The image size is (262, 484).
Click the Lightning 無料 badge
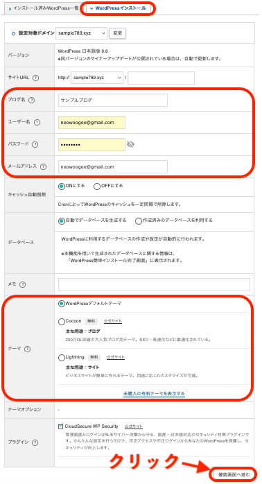94,357
